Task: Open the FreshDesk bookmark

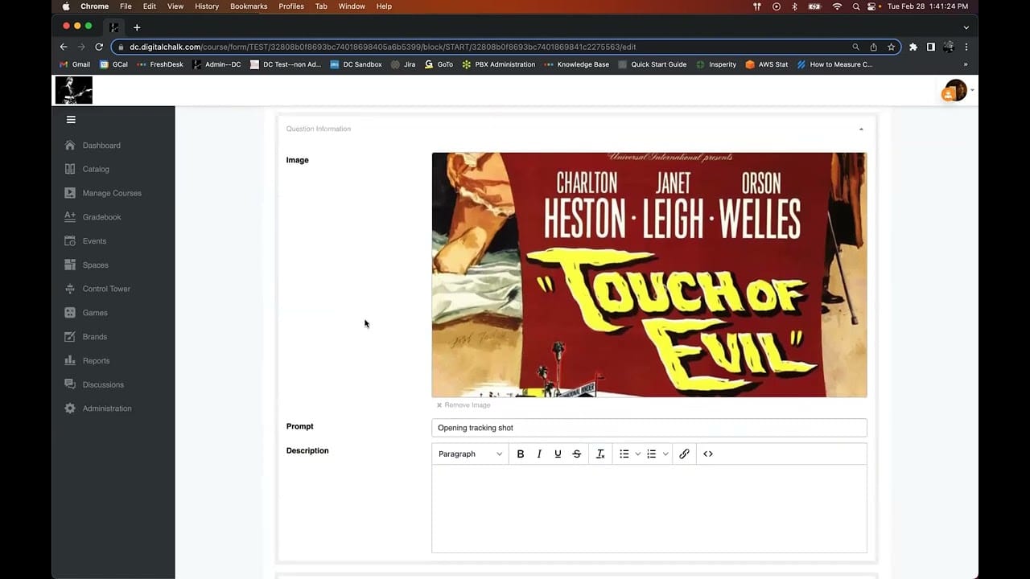Action: tap(160, 64)
